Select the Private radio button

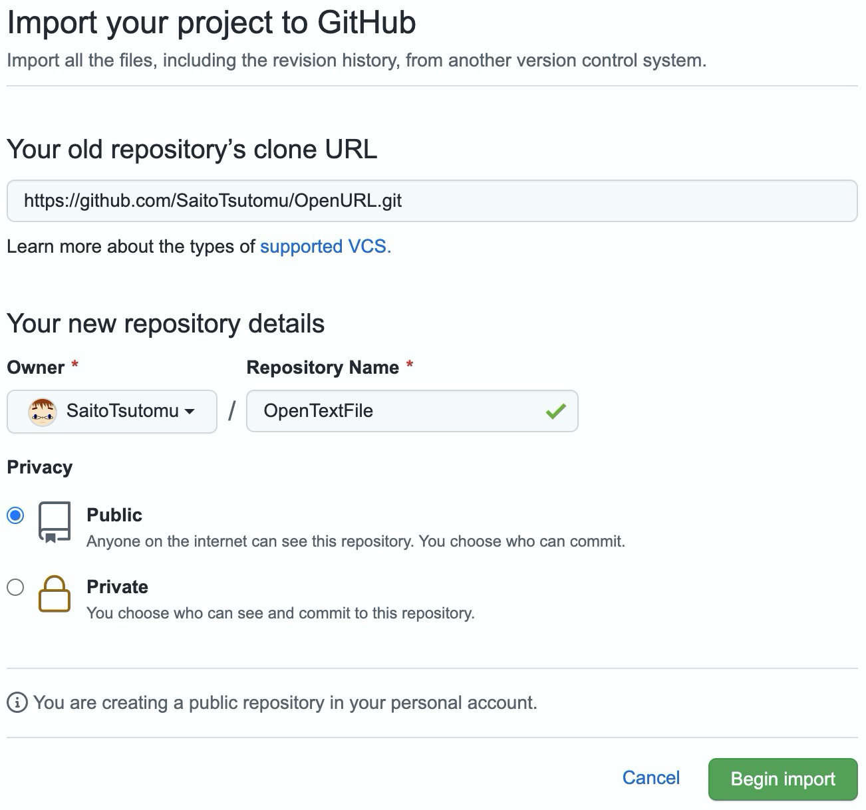pos(15,587)
